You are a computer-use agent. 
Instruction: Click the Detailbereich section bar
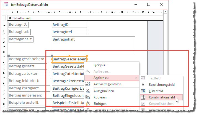click(x=85, y=18)
